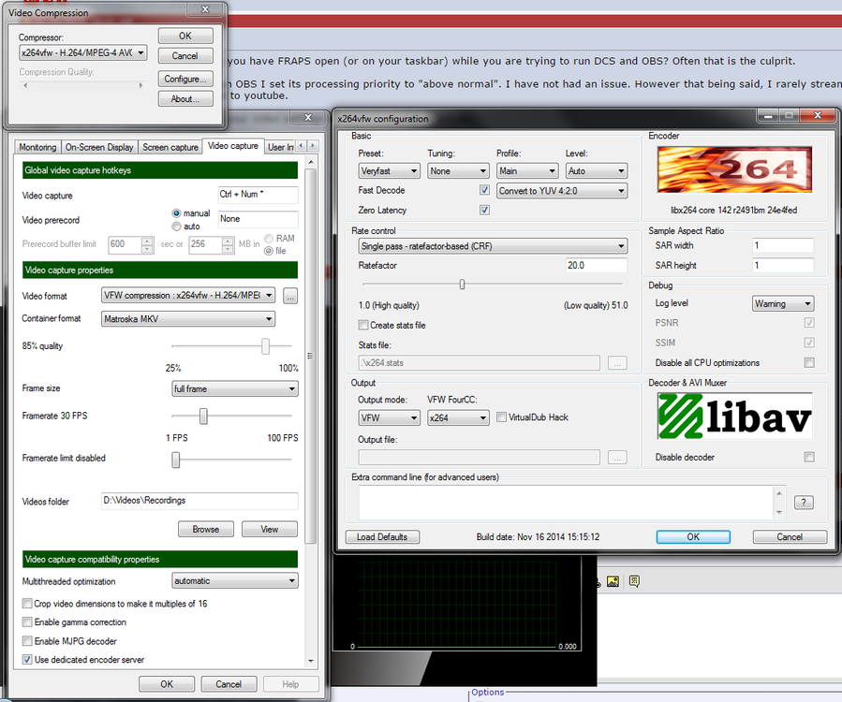Image resolution: width=842 pixels, height=702 pixels.
Task: Open video format settings ellipsis button
Action: click(290, 296)
